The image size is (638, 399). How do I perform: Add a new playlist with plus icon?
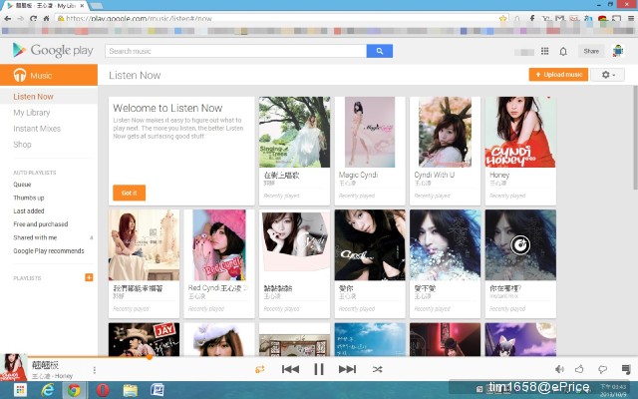point(89,277)
